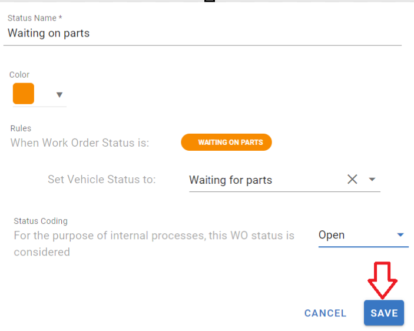Screen dimensions: 414x331
Task: Click the word 'considered' in the description
Action: pyautogui.click(x=42, y=252)
